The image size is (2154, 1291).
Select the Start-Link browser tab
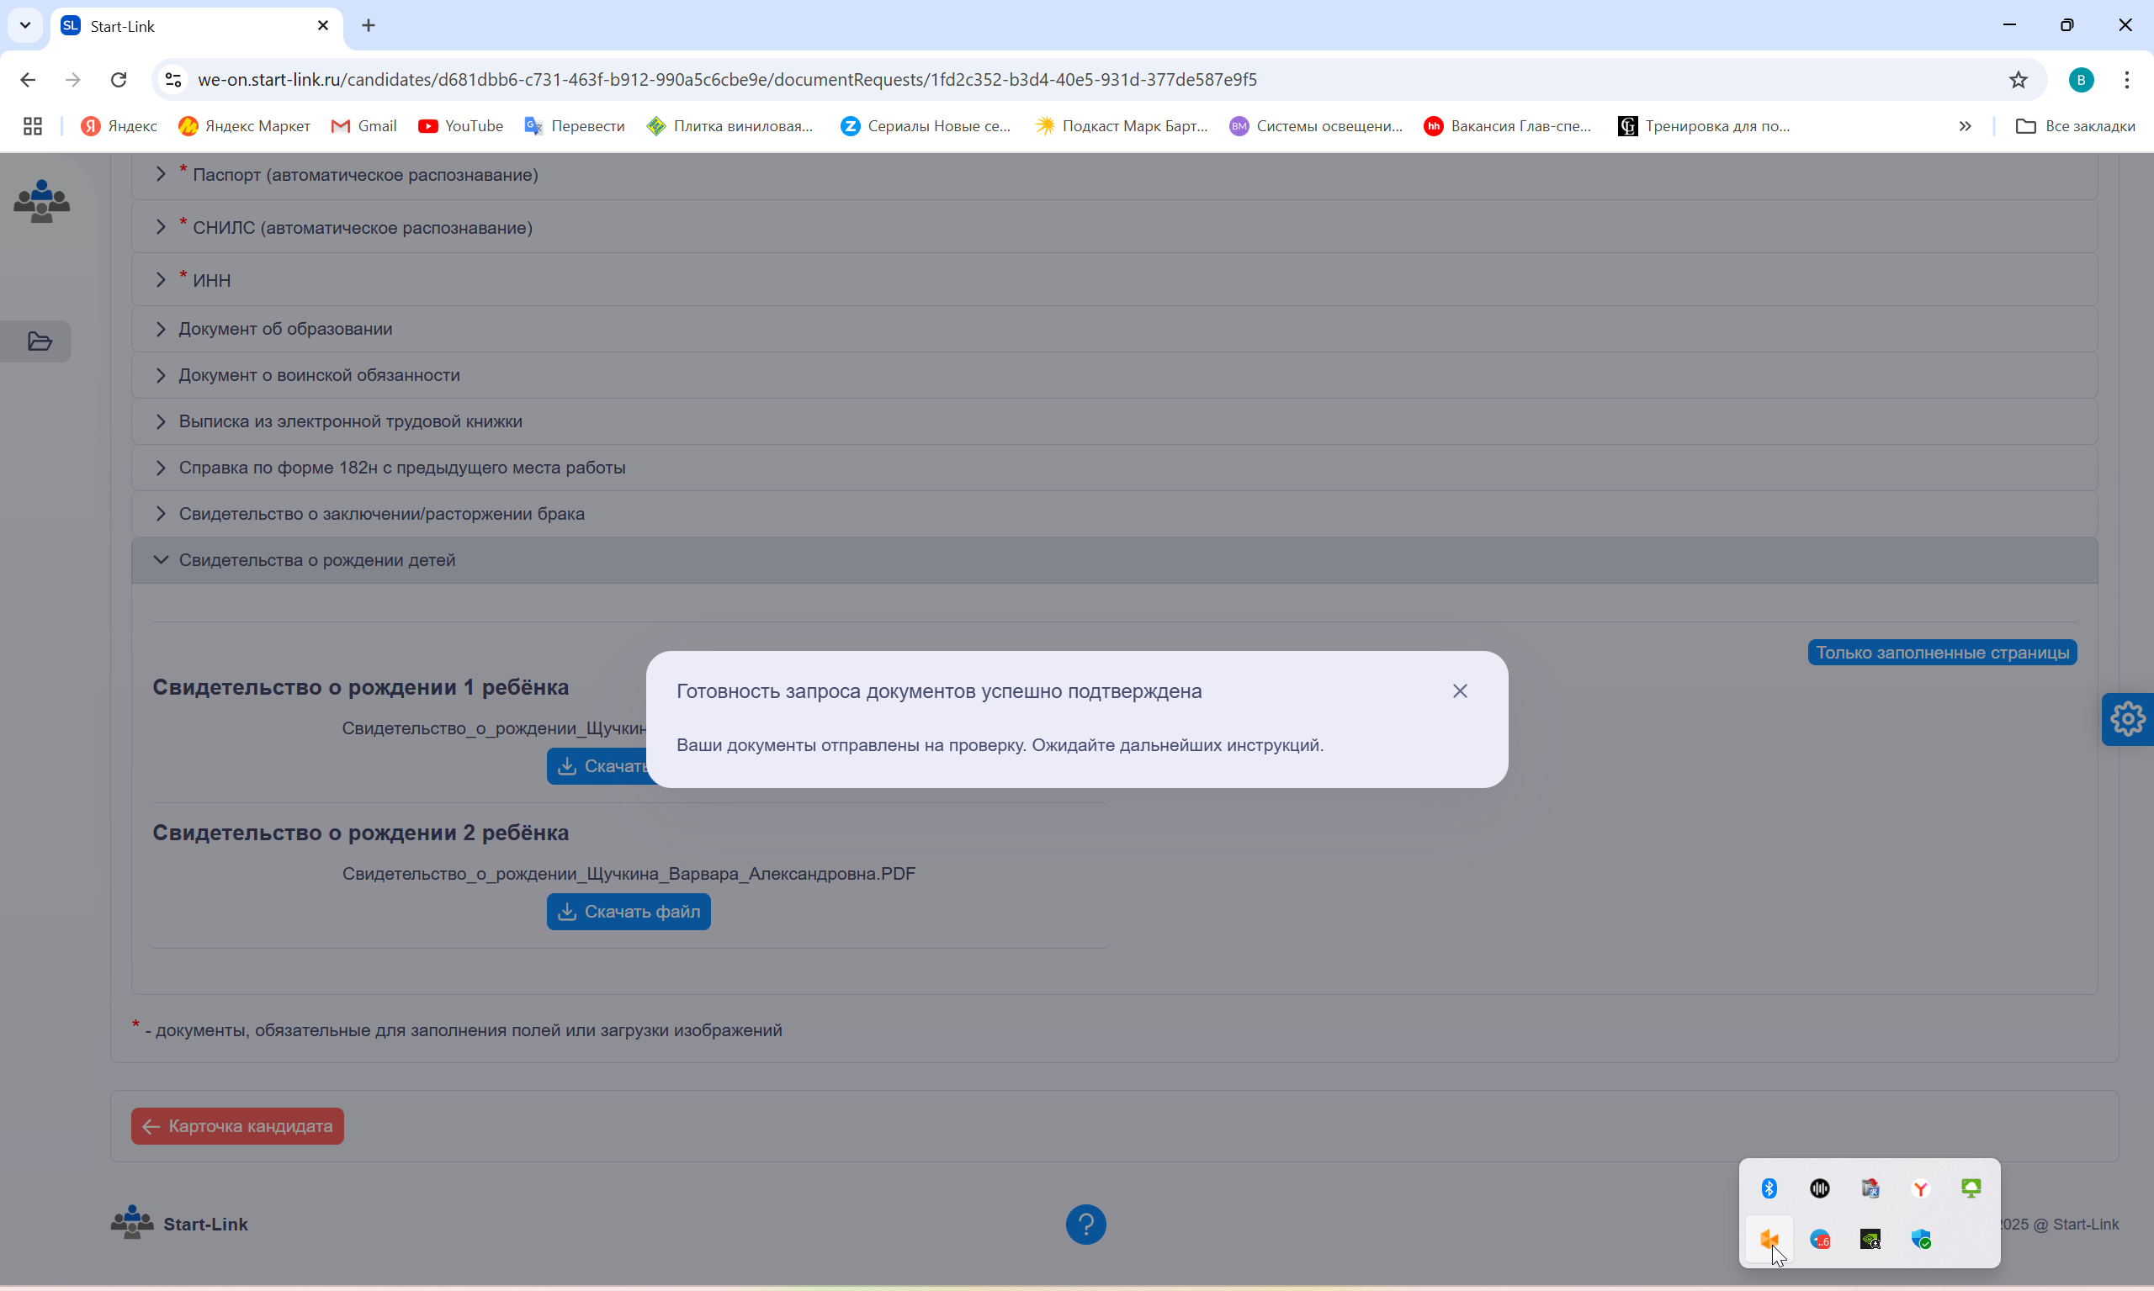click(196, 26)
